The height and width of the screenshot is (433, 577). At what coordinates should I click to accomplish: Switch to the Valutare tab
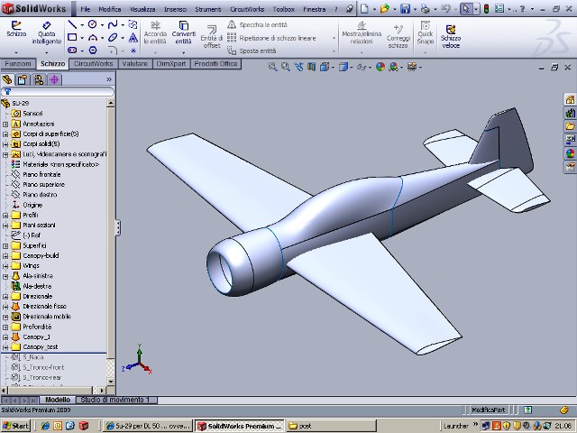(x=134, y=65)
